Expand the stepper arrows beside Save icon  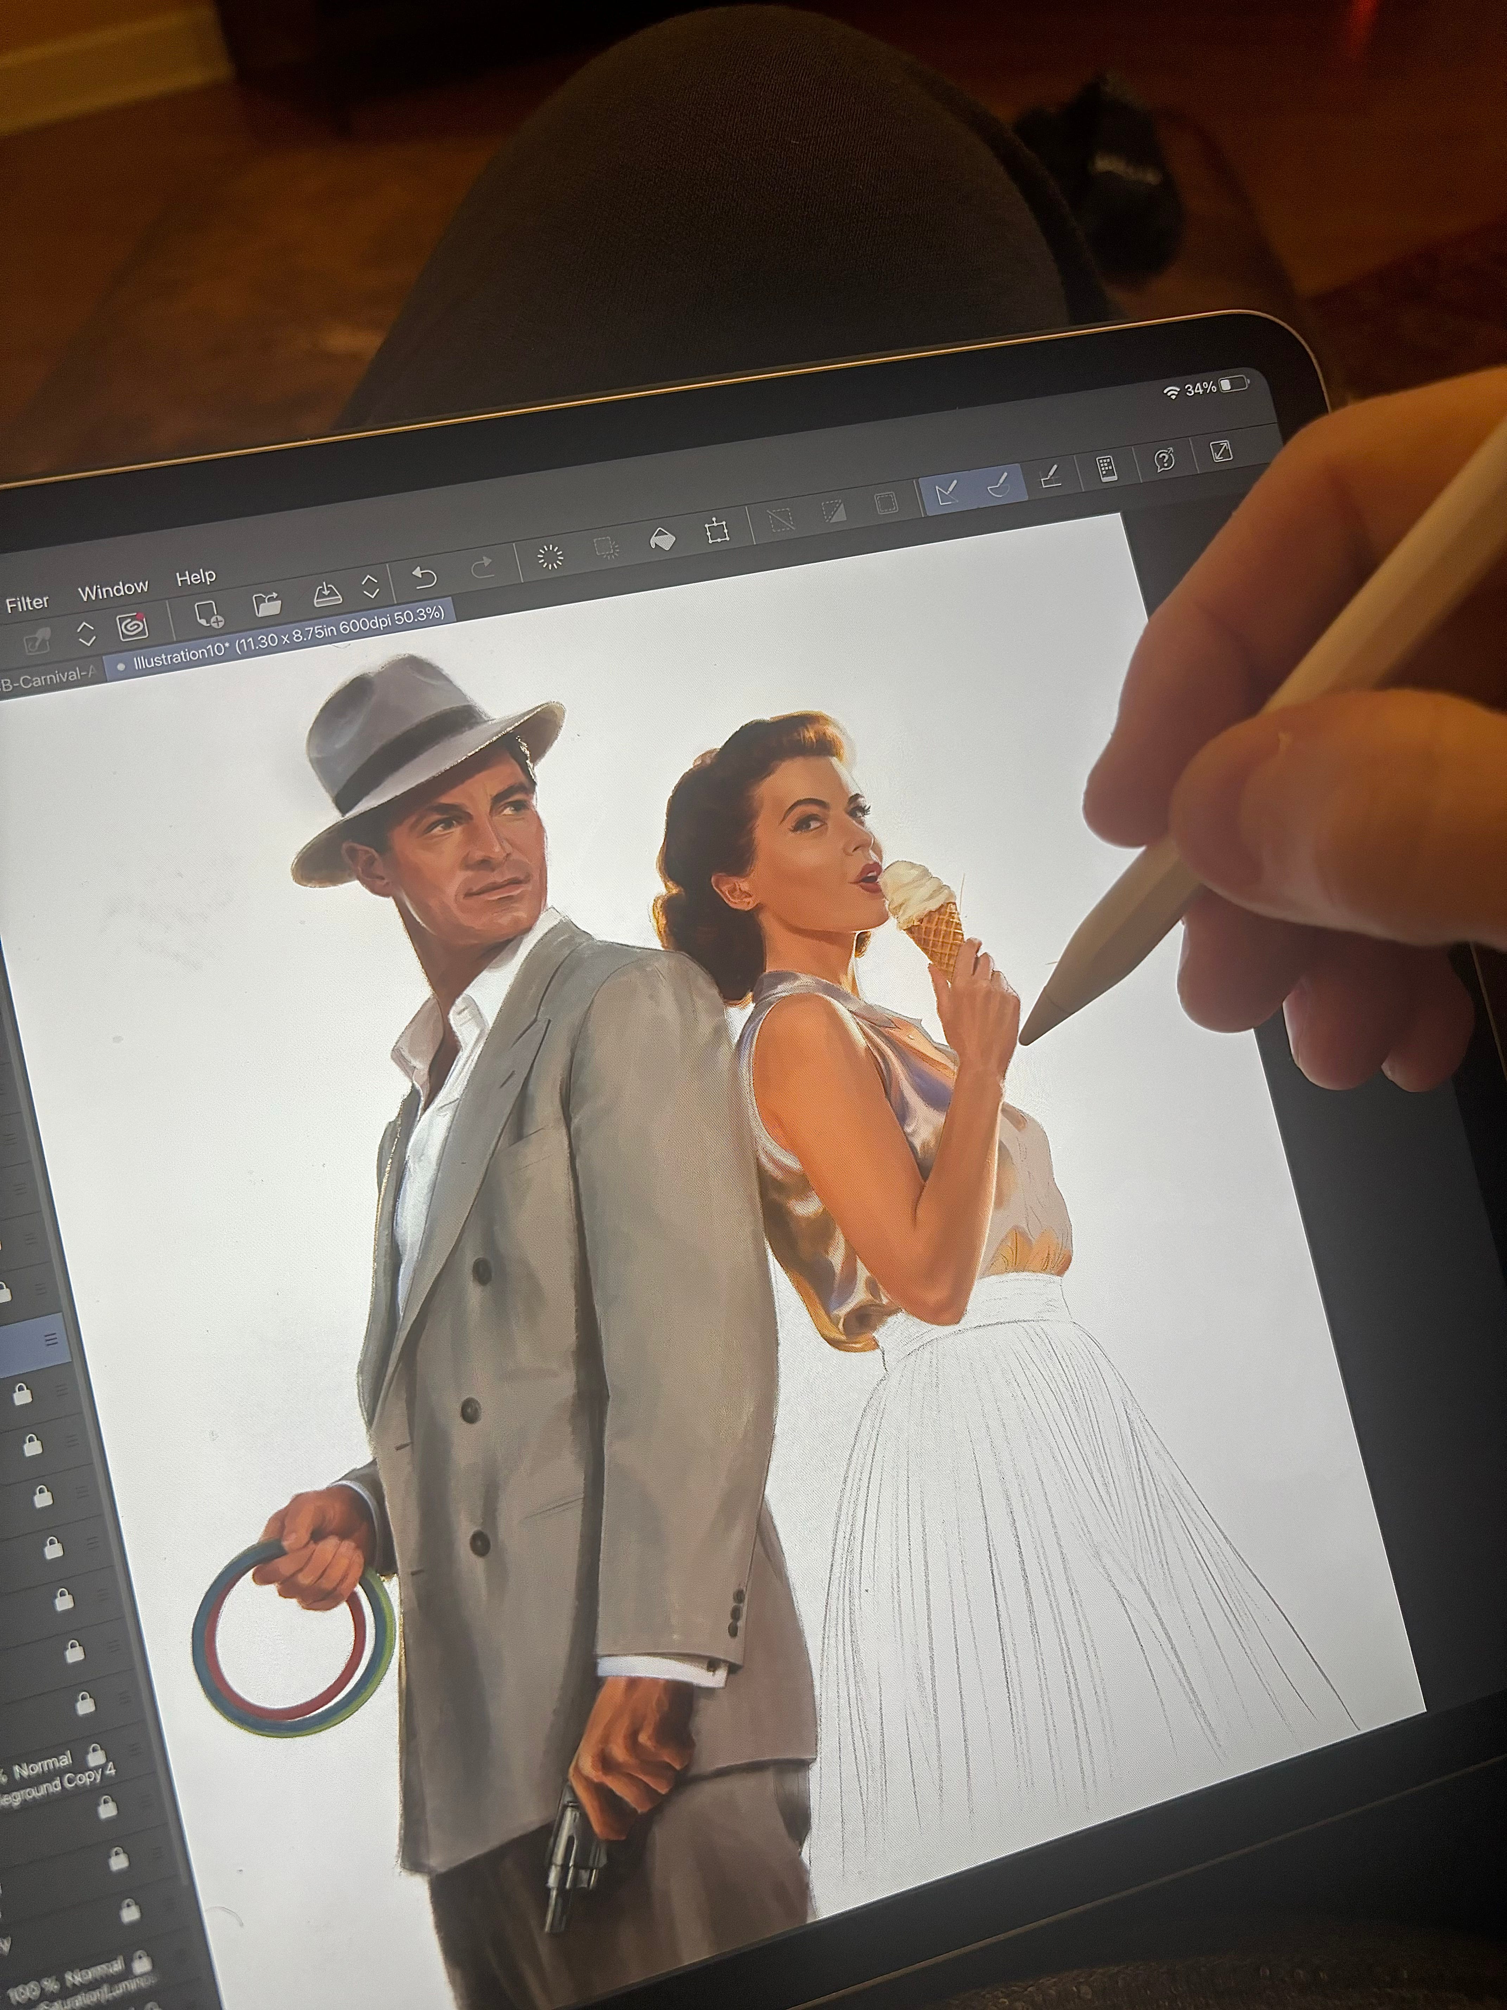[x=371, y=586]
